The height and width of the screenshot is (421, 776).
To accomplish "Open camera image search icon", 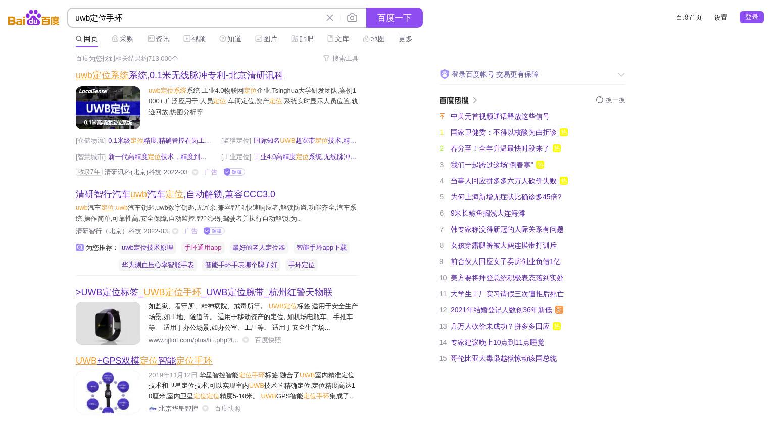I will 352,18.
